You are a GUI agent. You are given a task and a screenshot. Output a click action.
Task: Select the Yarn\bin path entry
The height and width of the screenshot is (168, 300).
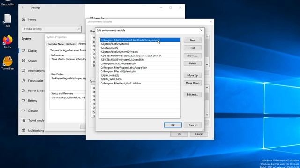[x=140, y=71]
